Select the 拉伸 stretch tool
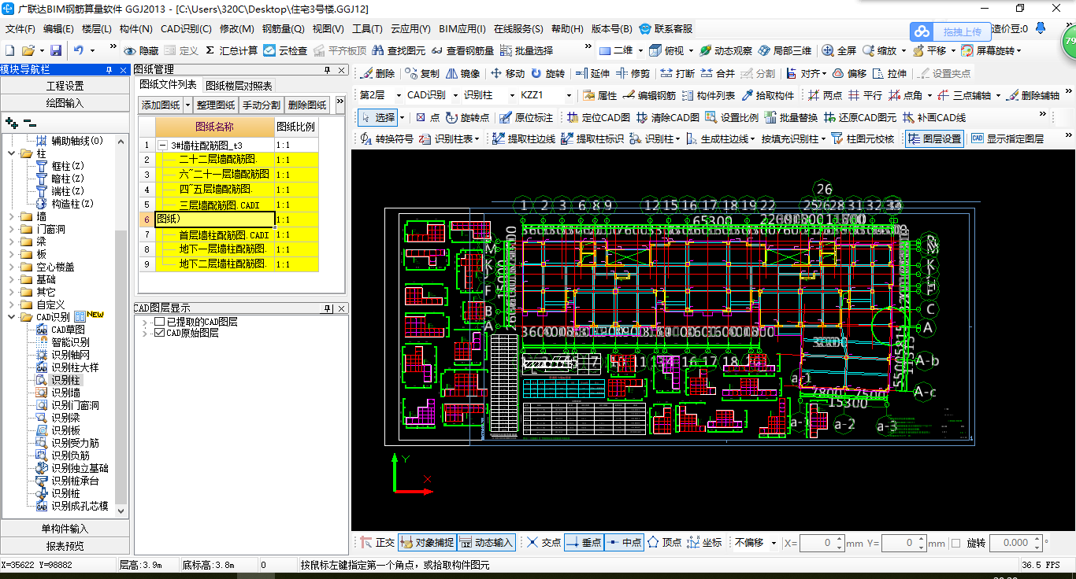 (x=889, y=73)
